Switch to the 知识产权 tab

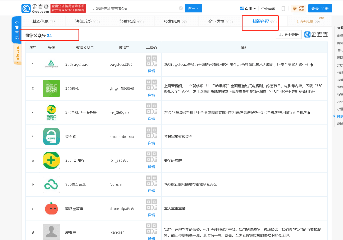[x=265, y=22]
